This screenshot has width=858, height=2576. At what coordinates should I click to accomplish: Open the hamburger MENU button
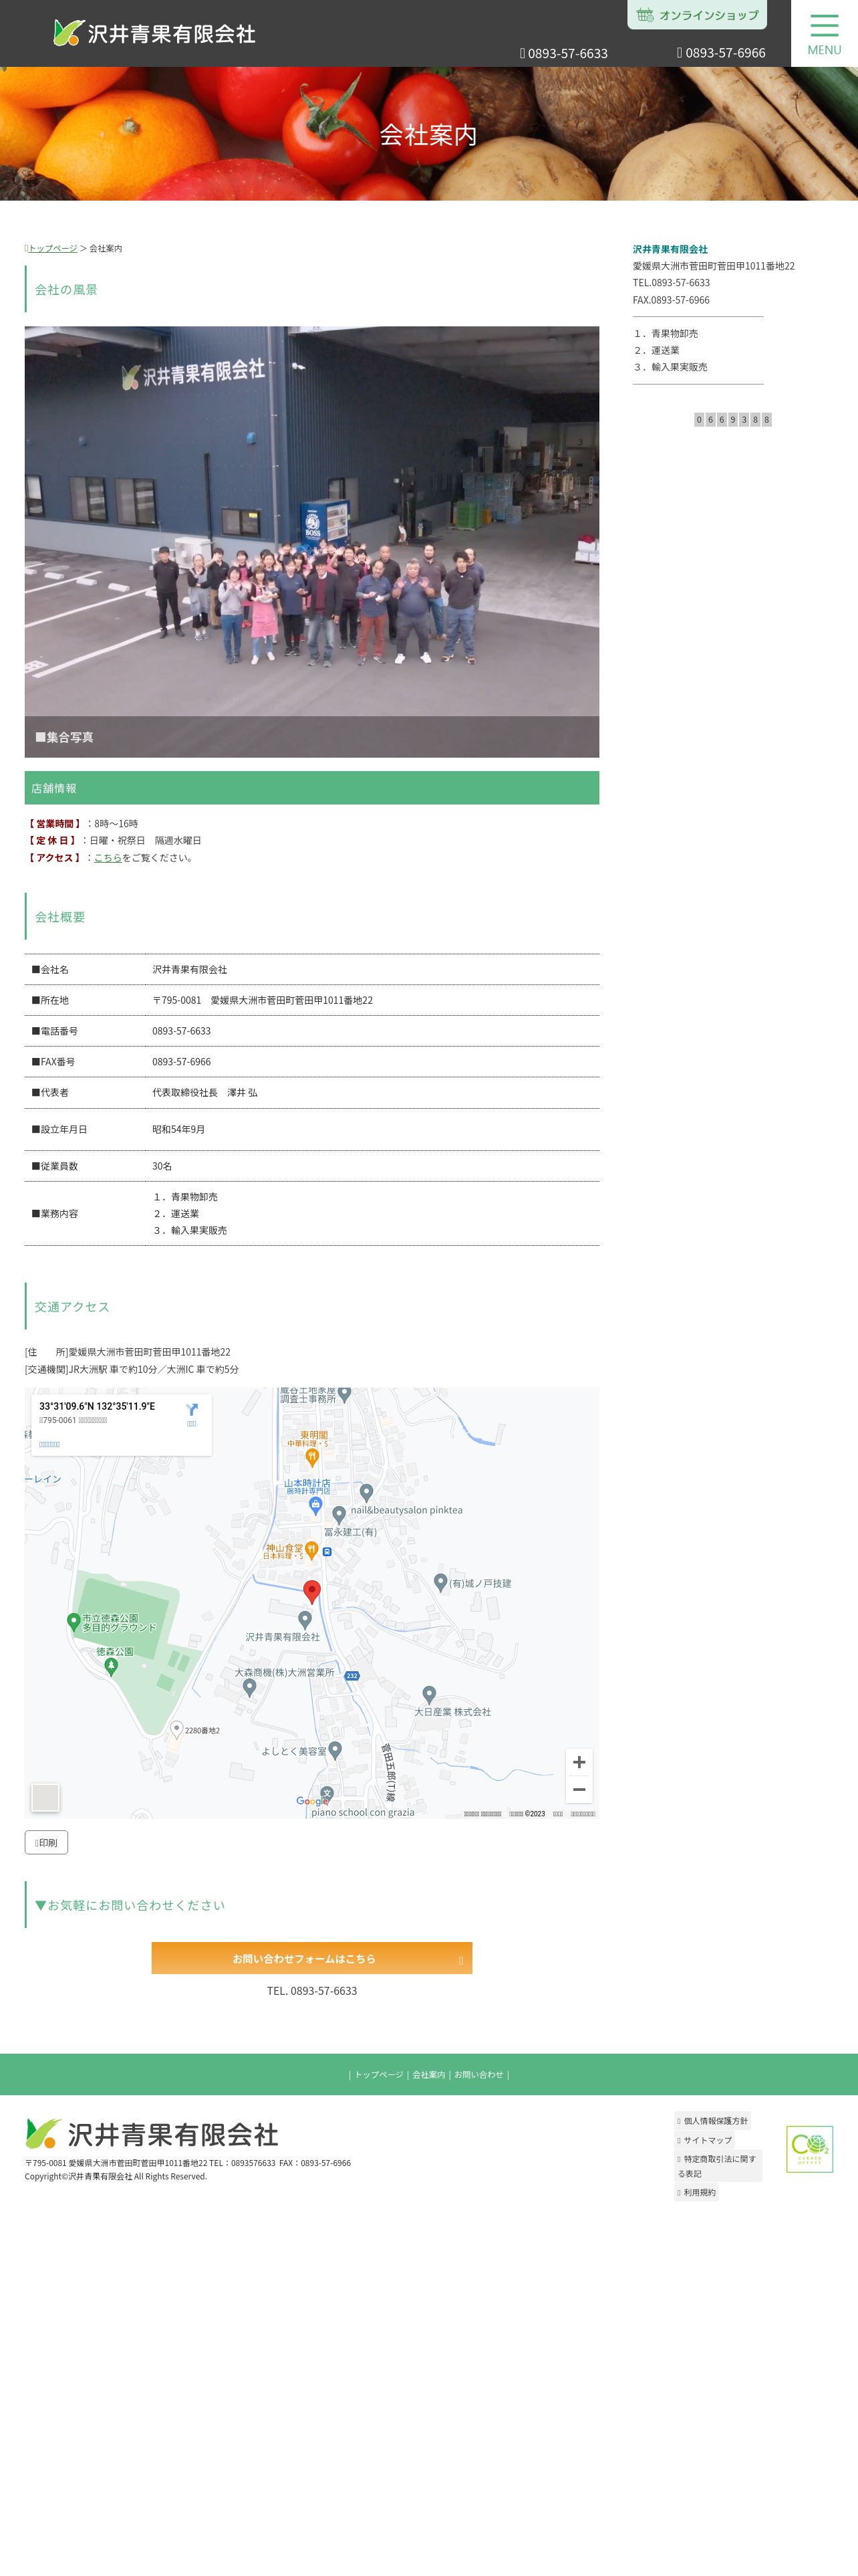(x=824, y=34)
